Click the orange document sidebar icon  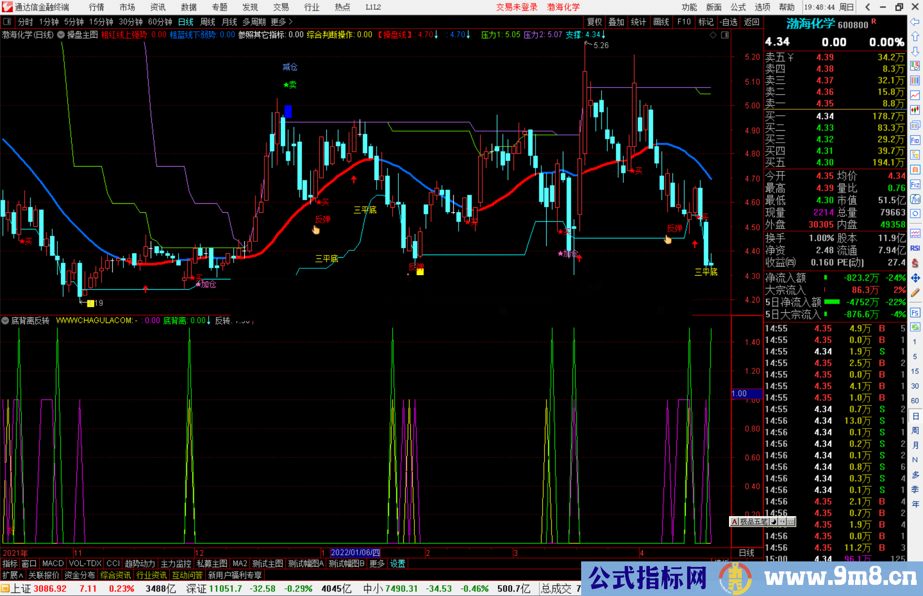(915, 170)
